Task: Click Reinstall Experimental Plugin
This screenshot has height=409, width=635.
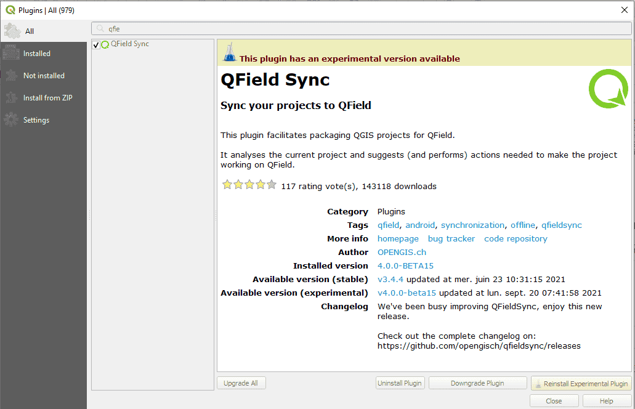Action: [581, 383]
